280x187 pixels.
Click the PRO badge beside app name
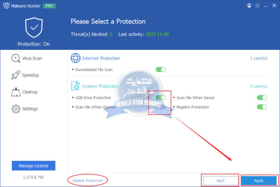[49, 6]
